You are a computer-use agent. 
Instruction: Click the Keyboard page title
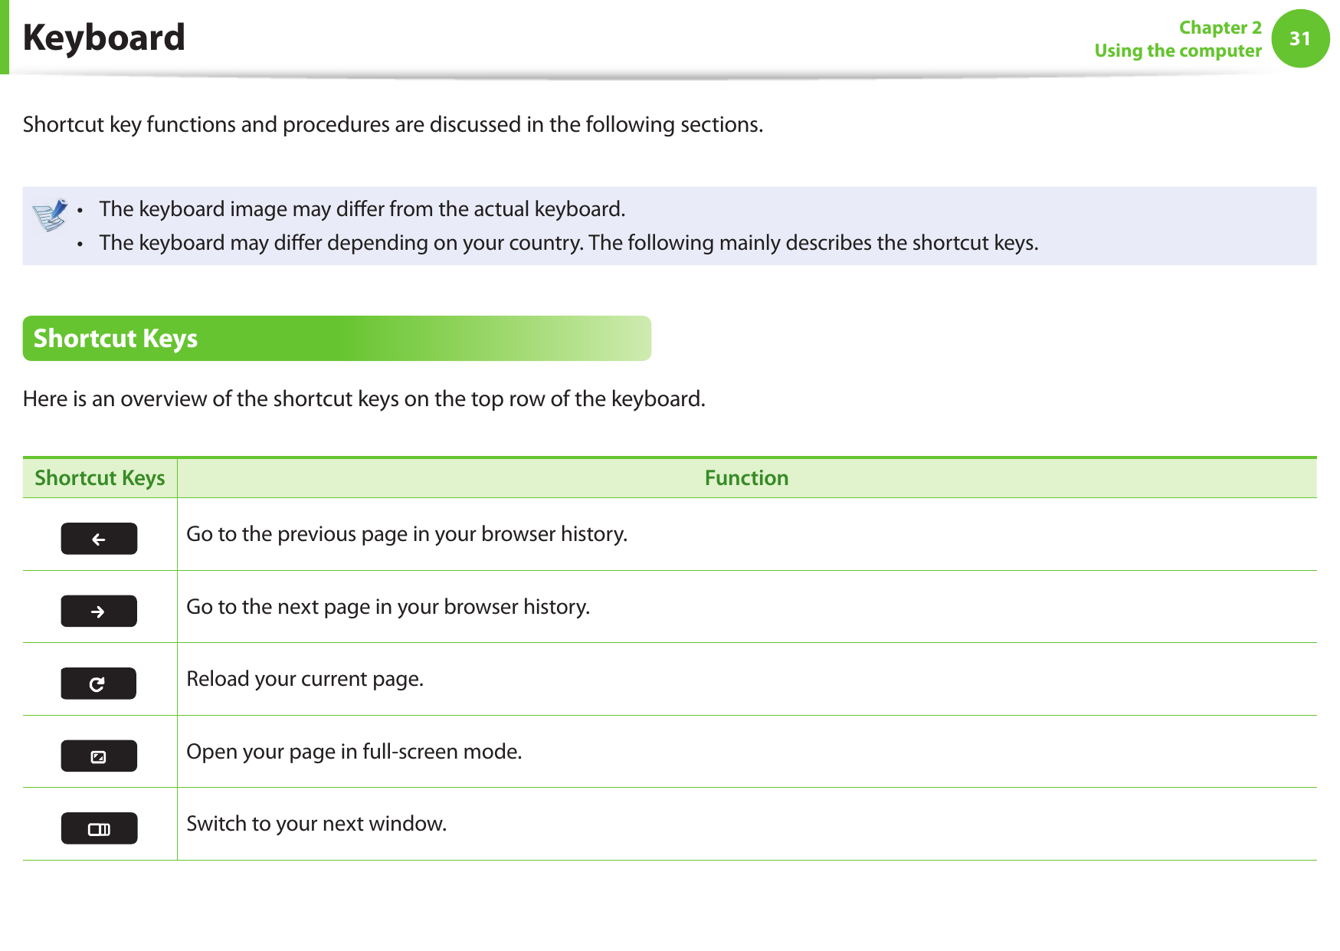104,38
